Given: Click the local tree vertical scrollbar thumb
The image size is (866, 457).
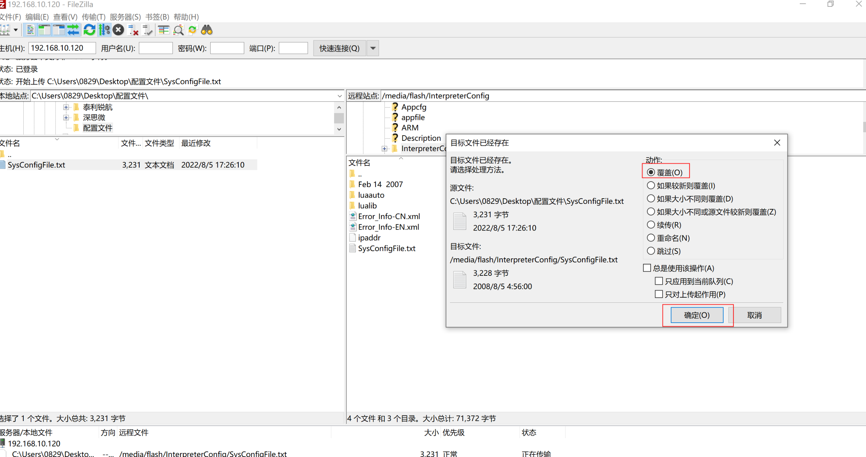Looking at the screenshot, I should (339, 118).
